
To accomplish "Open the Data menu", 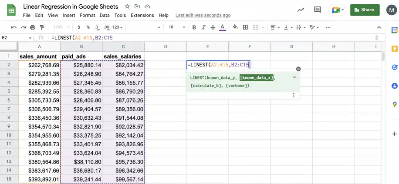I will pos(105,15).
